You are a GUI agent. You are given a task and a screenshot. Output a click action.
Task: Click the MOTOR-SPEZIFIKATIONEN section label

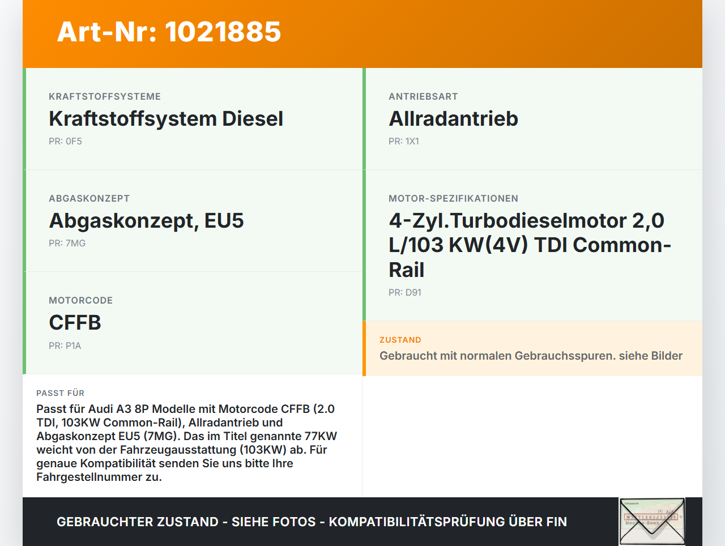pyautogui.click(x=453, y=198)
